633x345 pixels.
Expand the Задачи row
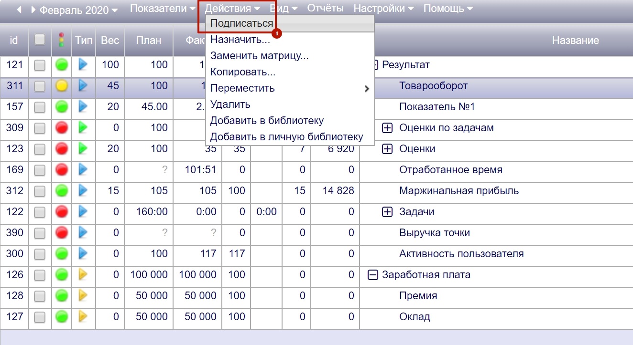[x=387, y=212]
